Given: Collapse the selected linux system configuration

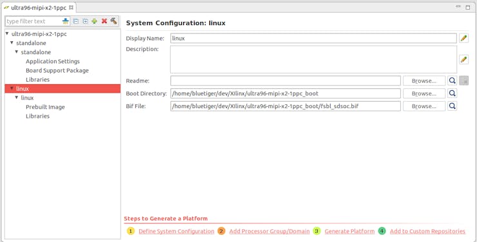Looking at the screenshot, I should coord(12,89).
